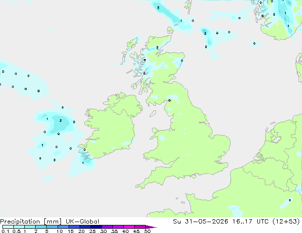302x233 pixels.
Task: Click the '16..17 UTC' time text
Action: tap(251, 222)
